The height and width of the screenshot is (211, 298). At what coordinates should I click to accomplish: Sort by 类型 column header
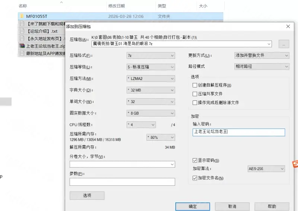click(x=162, y=6)
